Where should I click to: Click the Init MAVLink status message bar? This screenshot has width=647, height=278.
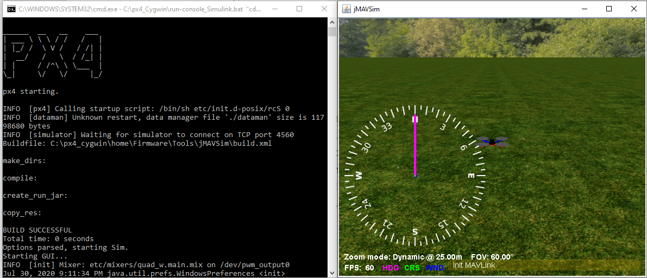543,266
